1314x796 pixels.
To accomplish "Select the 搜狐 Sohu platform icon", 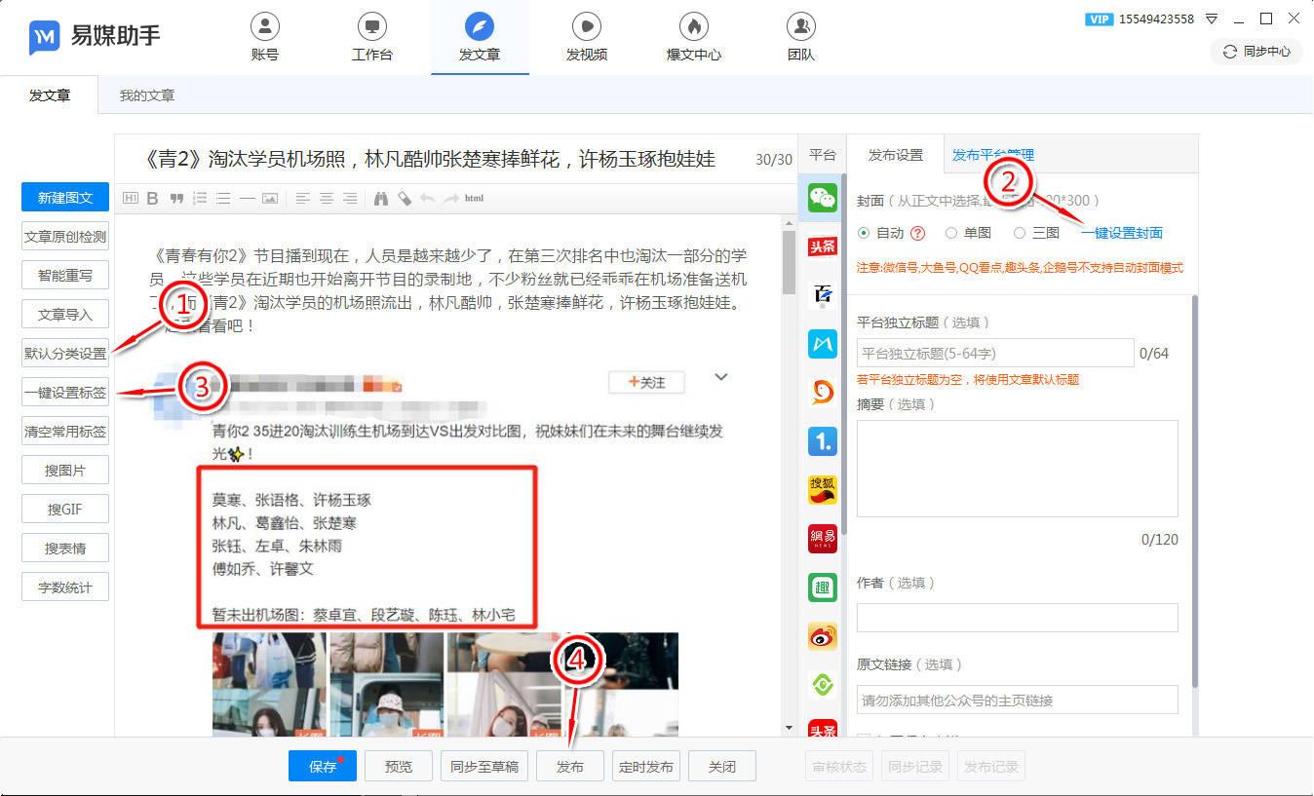I will coord(822,489).
